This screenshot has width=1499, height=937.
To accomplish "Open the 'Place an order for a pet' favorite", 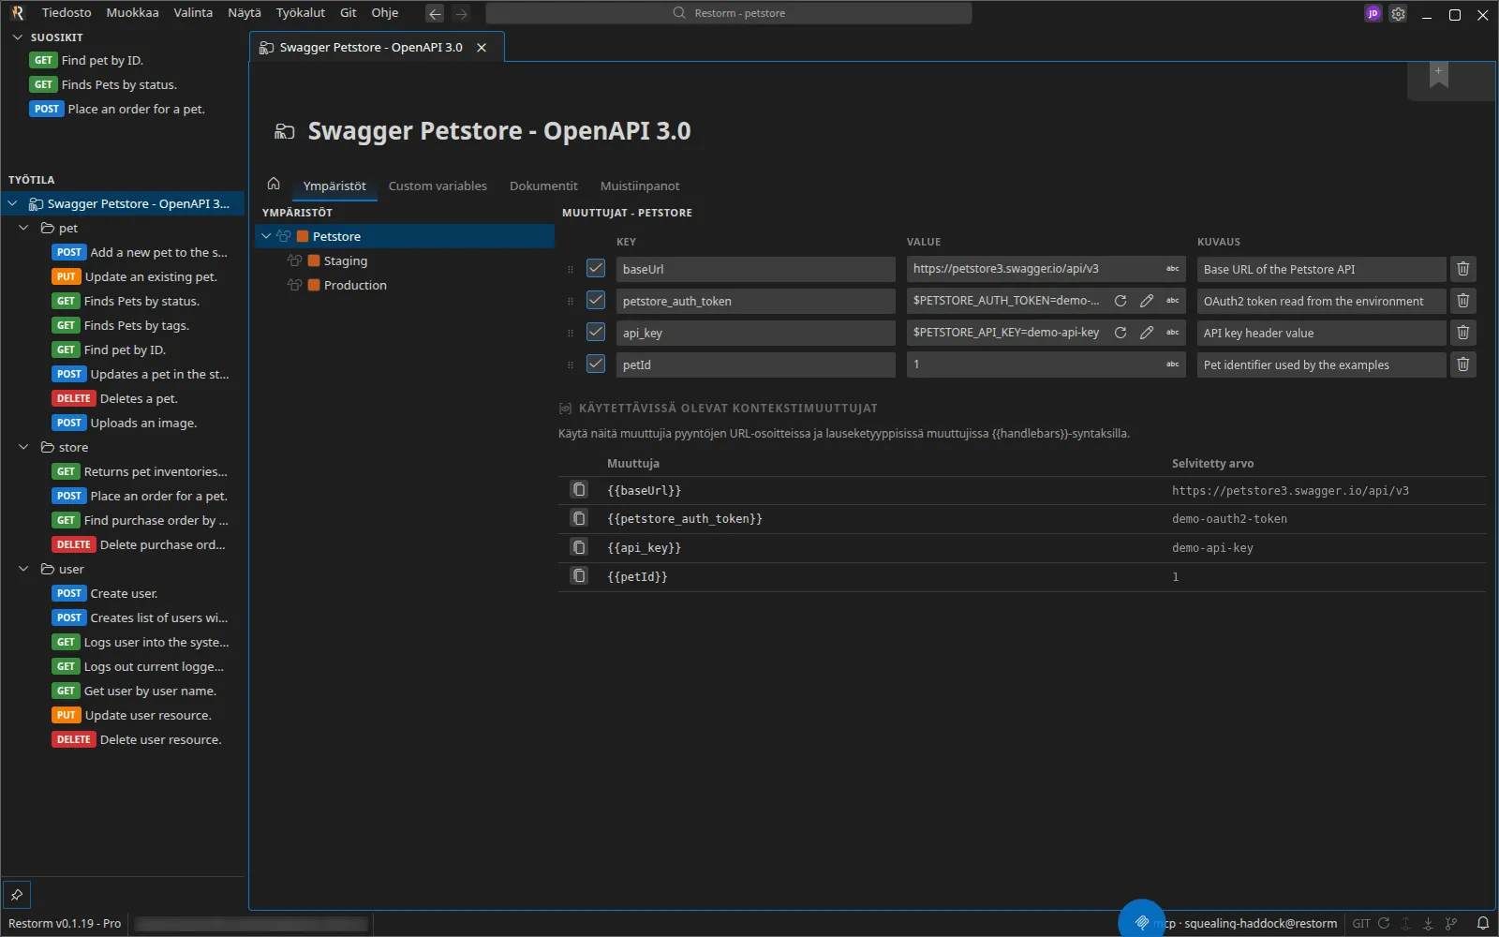I will tap(118, 109).
